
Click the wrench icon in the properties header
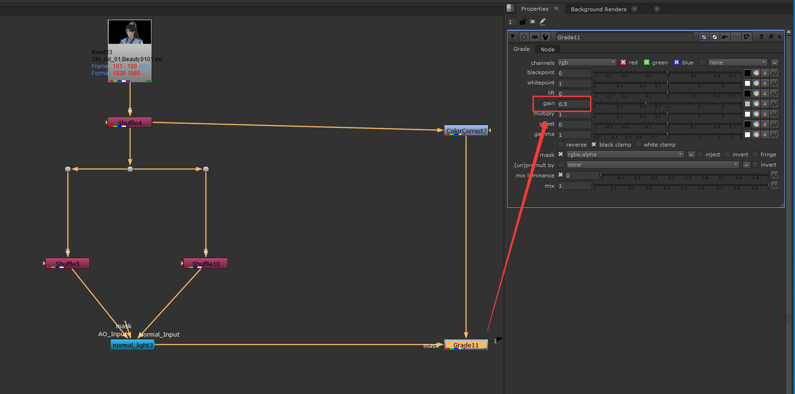pyautogui.click(x=546, y=36)
